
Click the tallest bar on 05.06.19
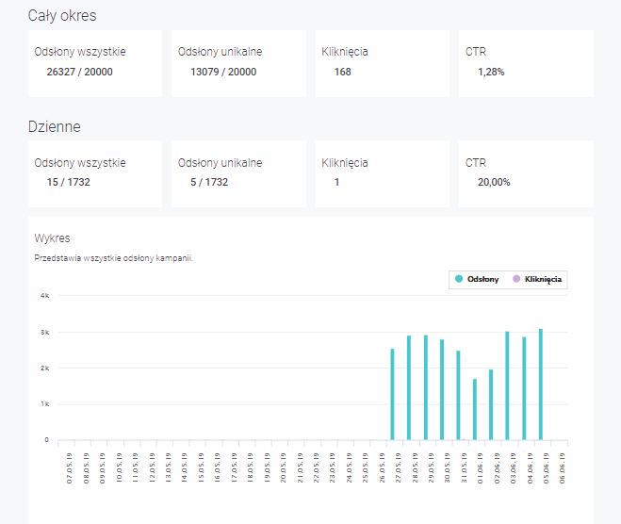tap(540, 385)
